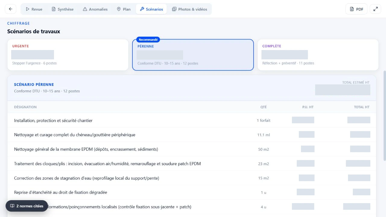Select the Synthèse document icon
Image resolution: width=386 pixels, height=217 pixels.
(x=54, y=9)
